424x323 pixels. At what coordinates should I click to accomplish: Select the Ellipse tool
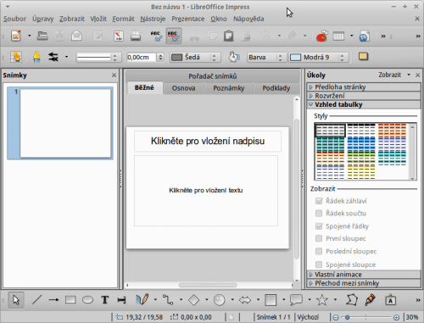(x=87, y=300)
